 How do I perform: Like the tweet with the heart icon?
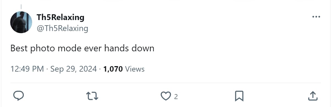point(165,96)
